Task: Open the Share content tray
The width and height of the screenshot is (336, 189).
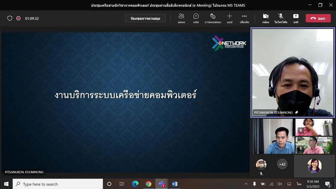Action: coord(296,18)
